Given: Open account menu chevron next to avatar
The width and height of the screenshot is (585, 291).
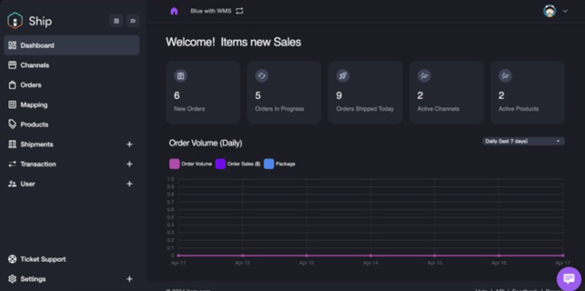Looking at the screenshot, I should (565, 11).
